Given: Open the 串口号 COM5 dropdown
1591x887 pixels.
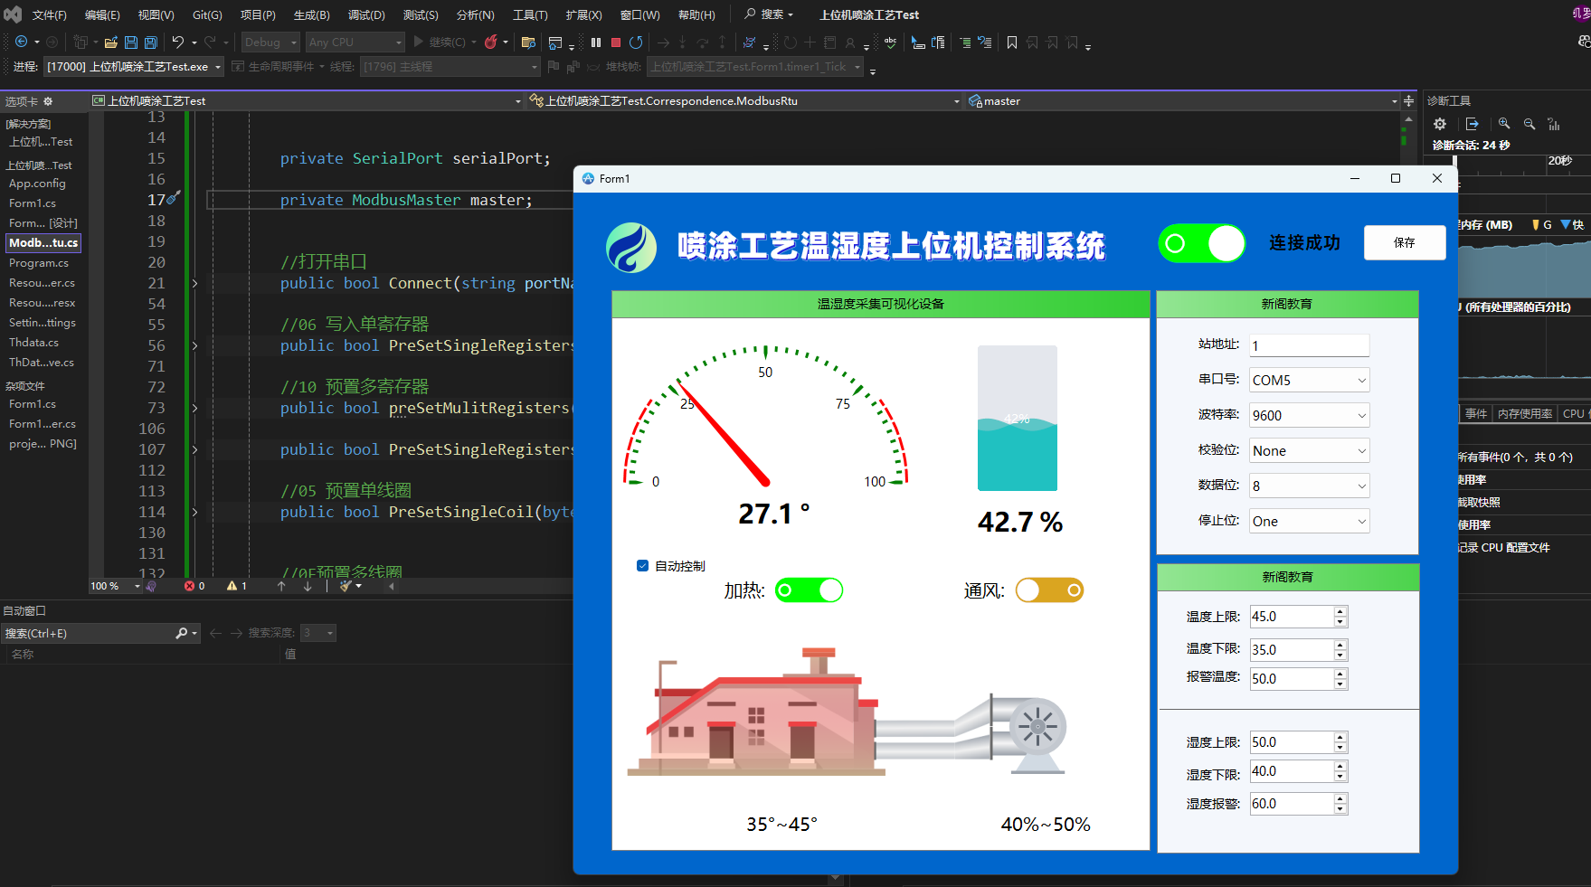Looking at the screenshot, I should pyautogui.click(x=1309, y=381).
